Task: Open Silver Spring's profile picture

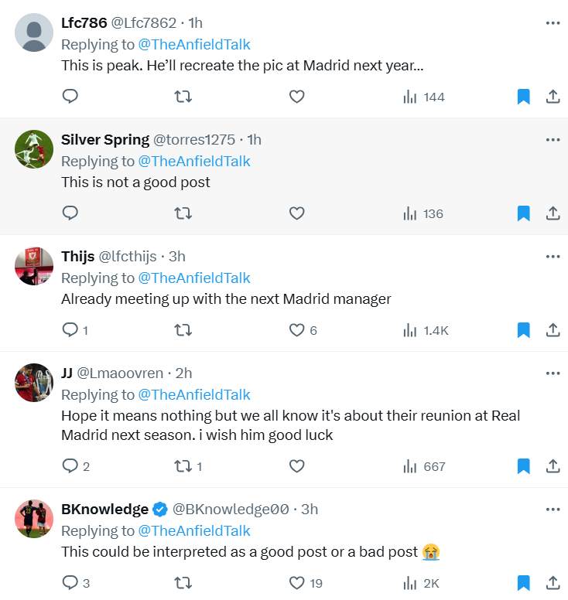Action: [x=34, y=148]
